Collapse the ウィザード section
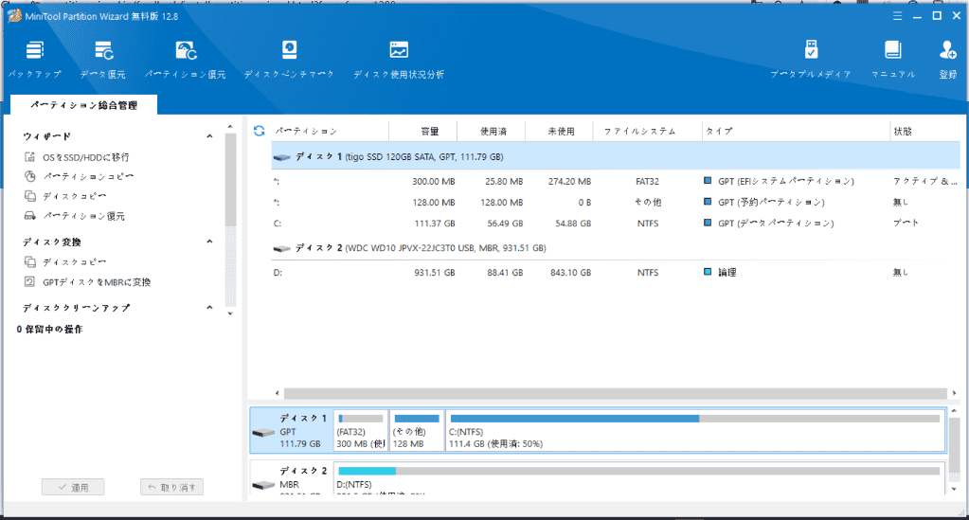The image size is (969, 520). [x=209, y=136]
